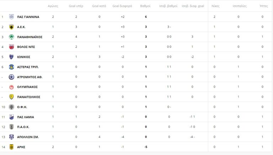Click the Αγώνες column header
Viewport: 273px width, 155px height.
click(53, 6)
